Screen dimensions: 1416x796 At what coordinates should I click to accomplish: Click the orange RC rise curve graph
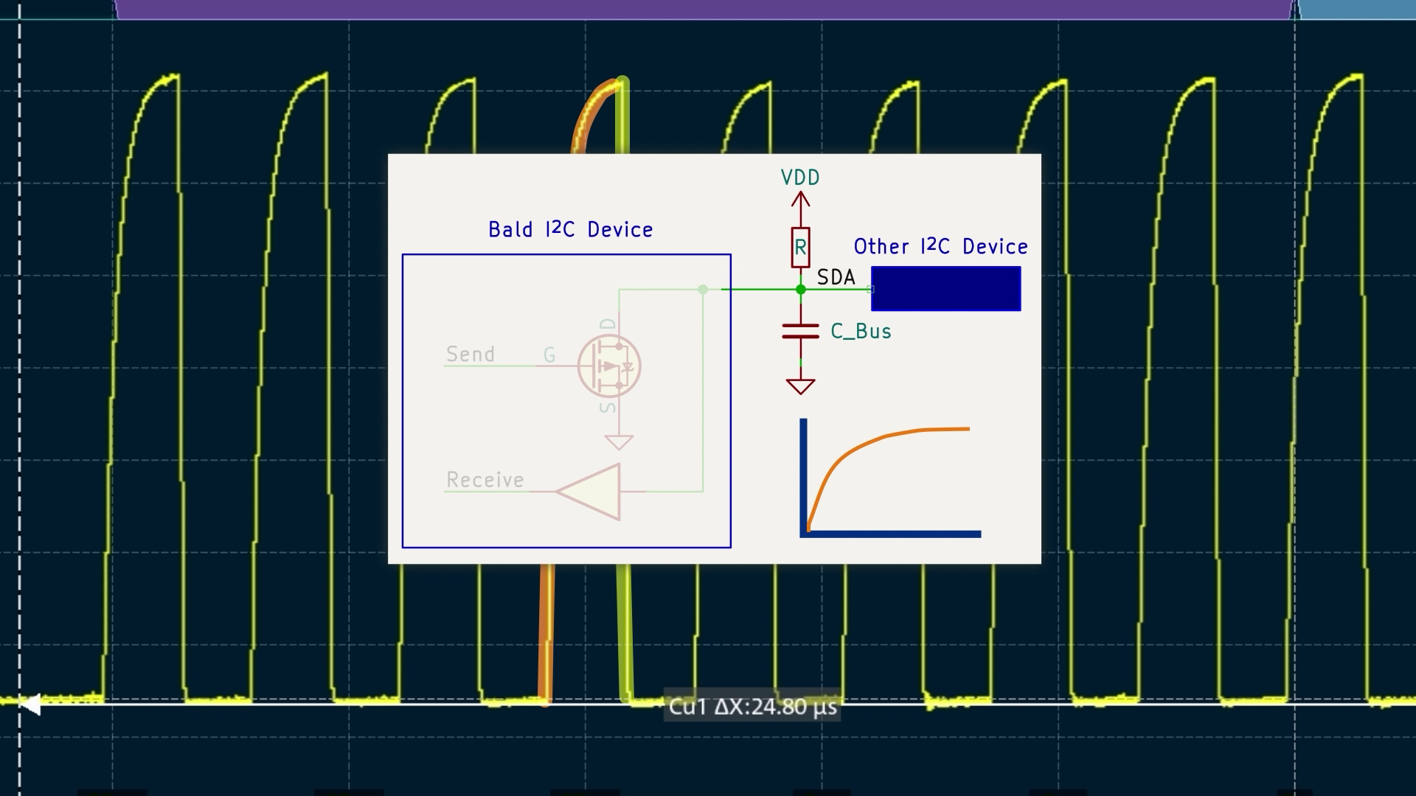(x=890, y=478)
